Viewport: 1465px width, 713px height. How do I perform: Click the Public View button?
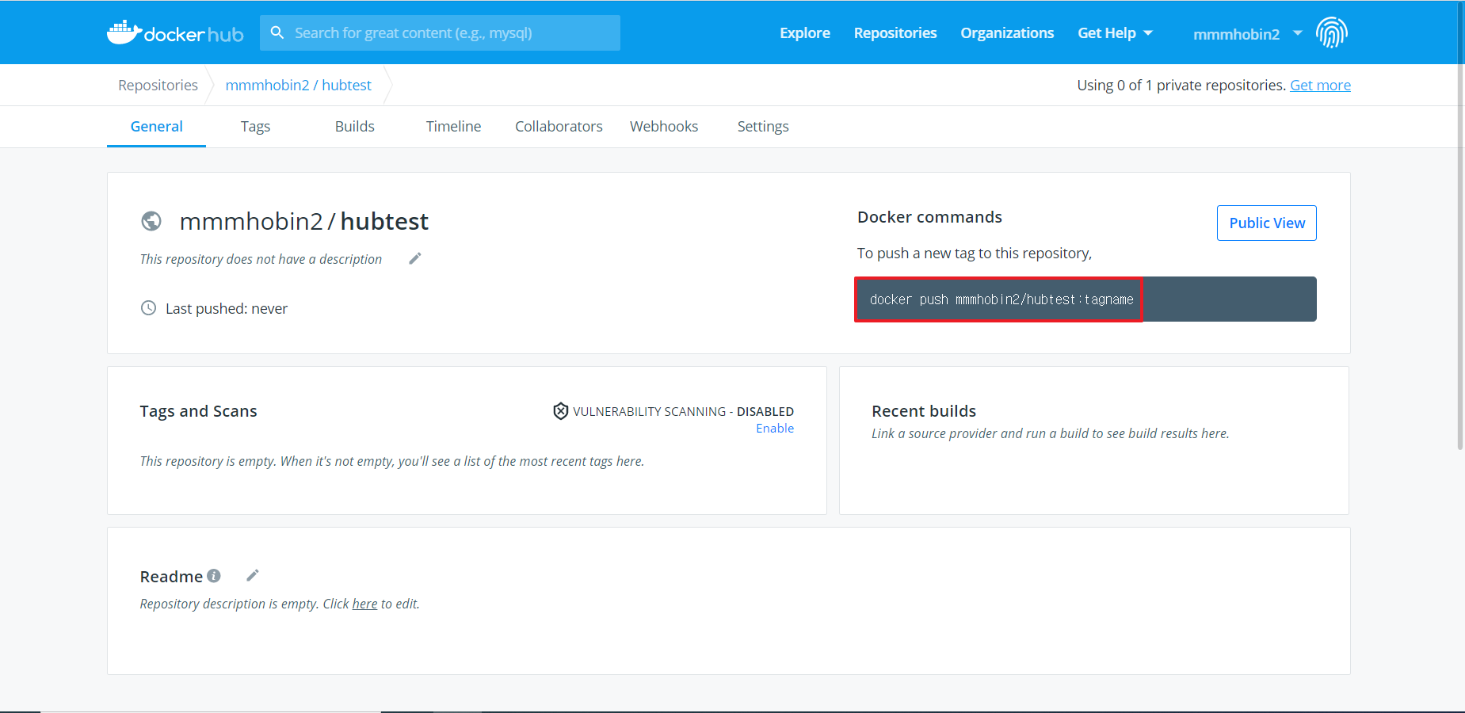click(x=1267, y=223)
